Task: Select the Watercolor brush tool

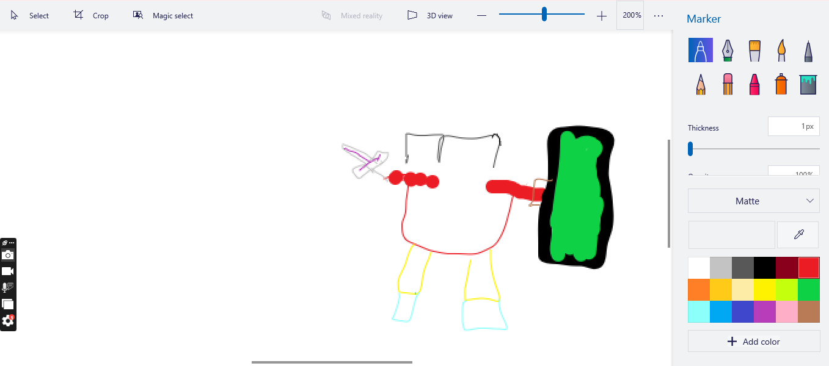Action: coord(781,51)
